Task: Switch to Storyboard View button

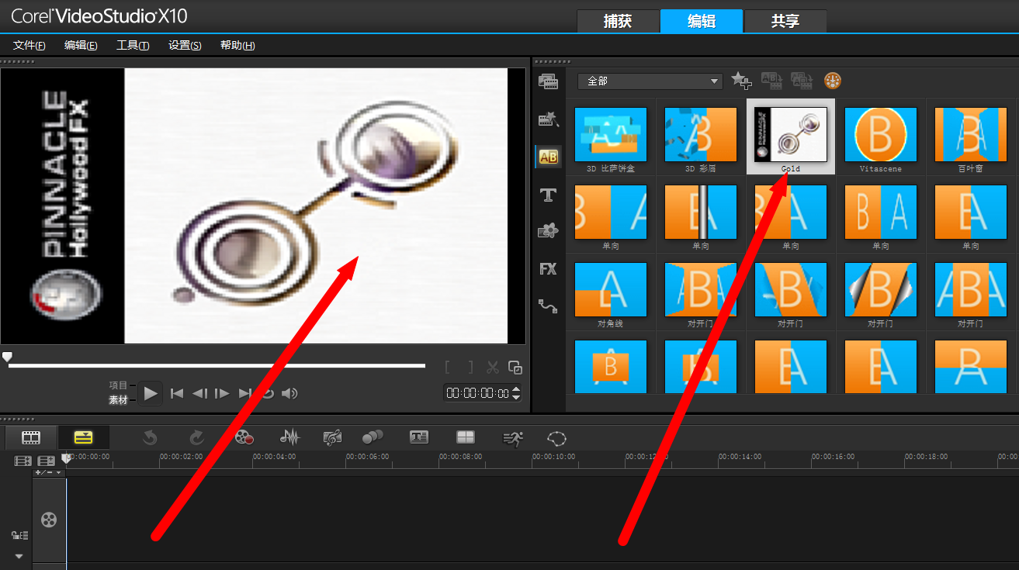Action: coord(31,437)
